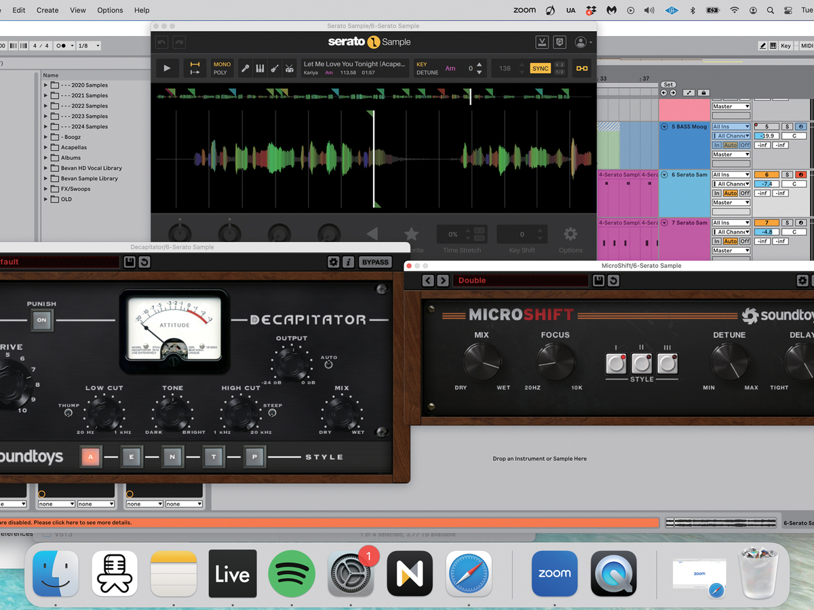Expand the Bevan HD Vocal Library folder
This screenshot has height=610, width=814.
[x=46, y=168]
